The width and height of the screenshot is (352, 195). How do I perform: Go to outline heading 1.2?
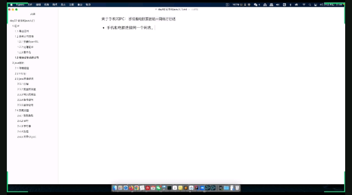tap(24, 37)
